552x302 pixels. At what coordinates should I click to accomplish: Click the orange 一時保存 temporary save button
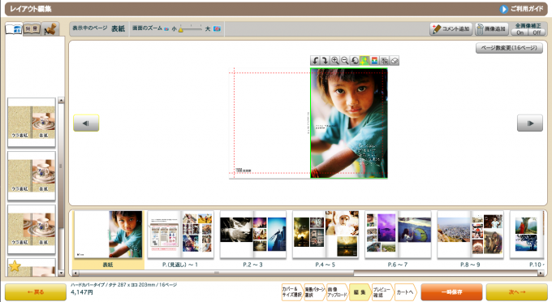coord(451,292)
